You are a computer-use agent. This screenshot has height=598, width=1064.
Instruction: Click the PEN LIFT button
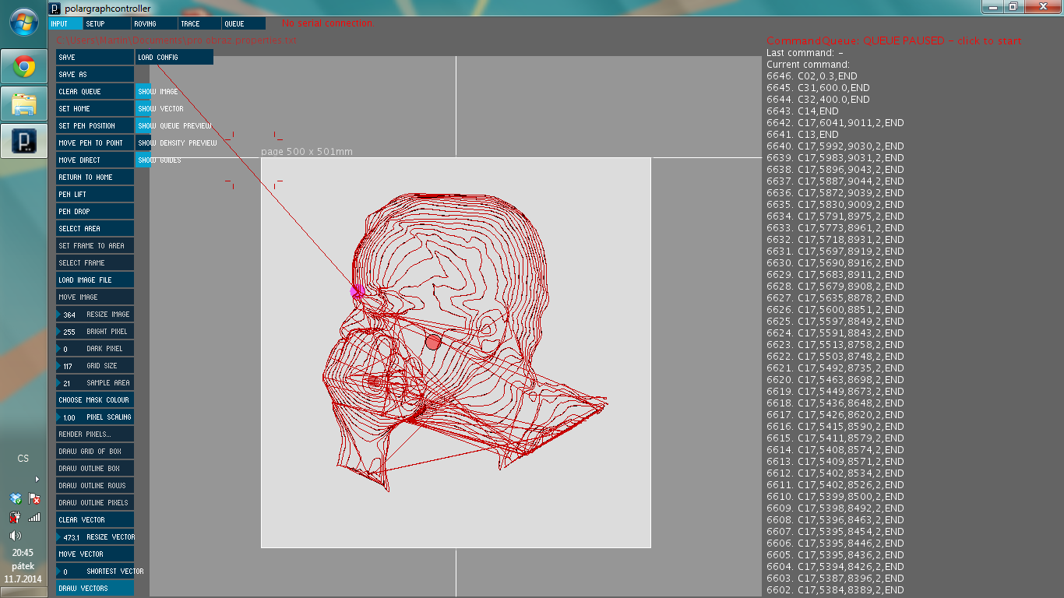coord(95,194)
